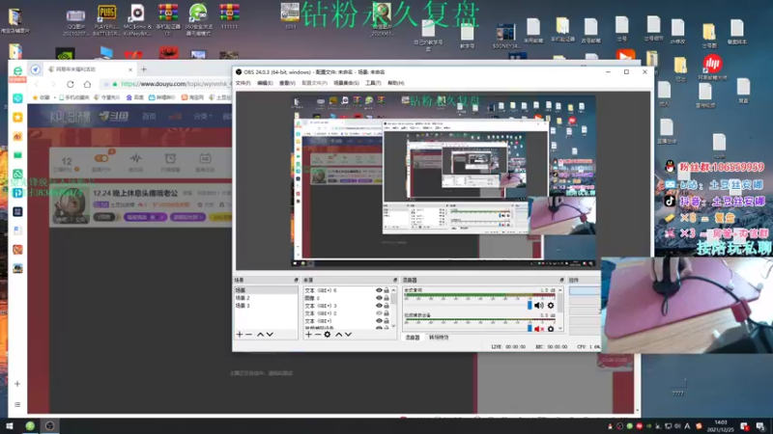Open the 百度 bookmark in bookmarks bar
The width and height of the screenshot is (773, 434).
coord(135,97)
